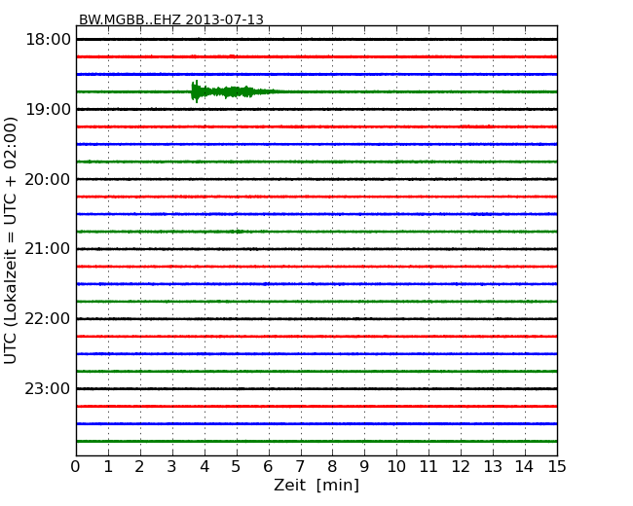Screen dimensions: 633x506
Task: Click x-axis tick label 11
Action: [x=428, y=467]
